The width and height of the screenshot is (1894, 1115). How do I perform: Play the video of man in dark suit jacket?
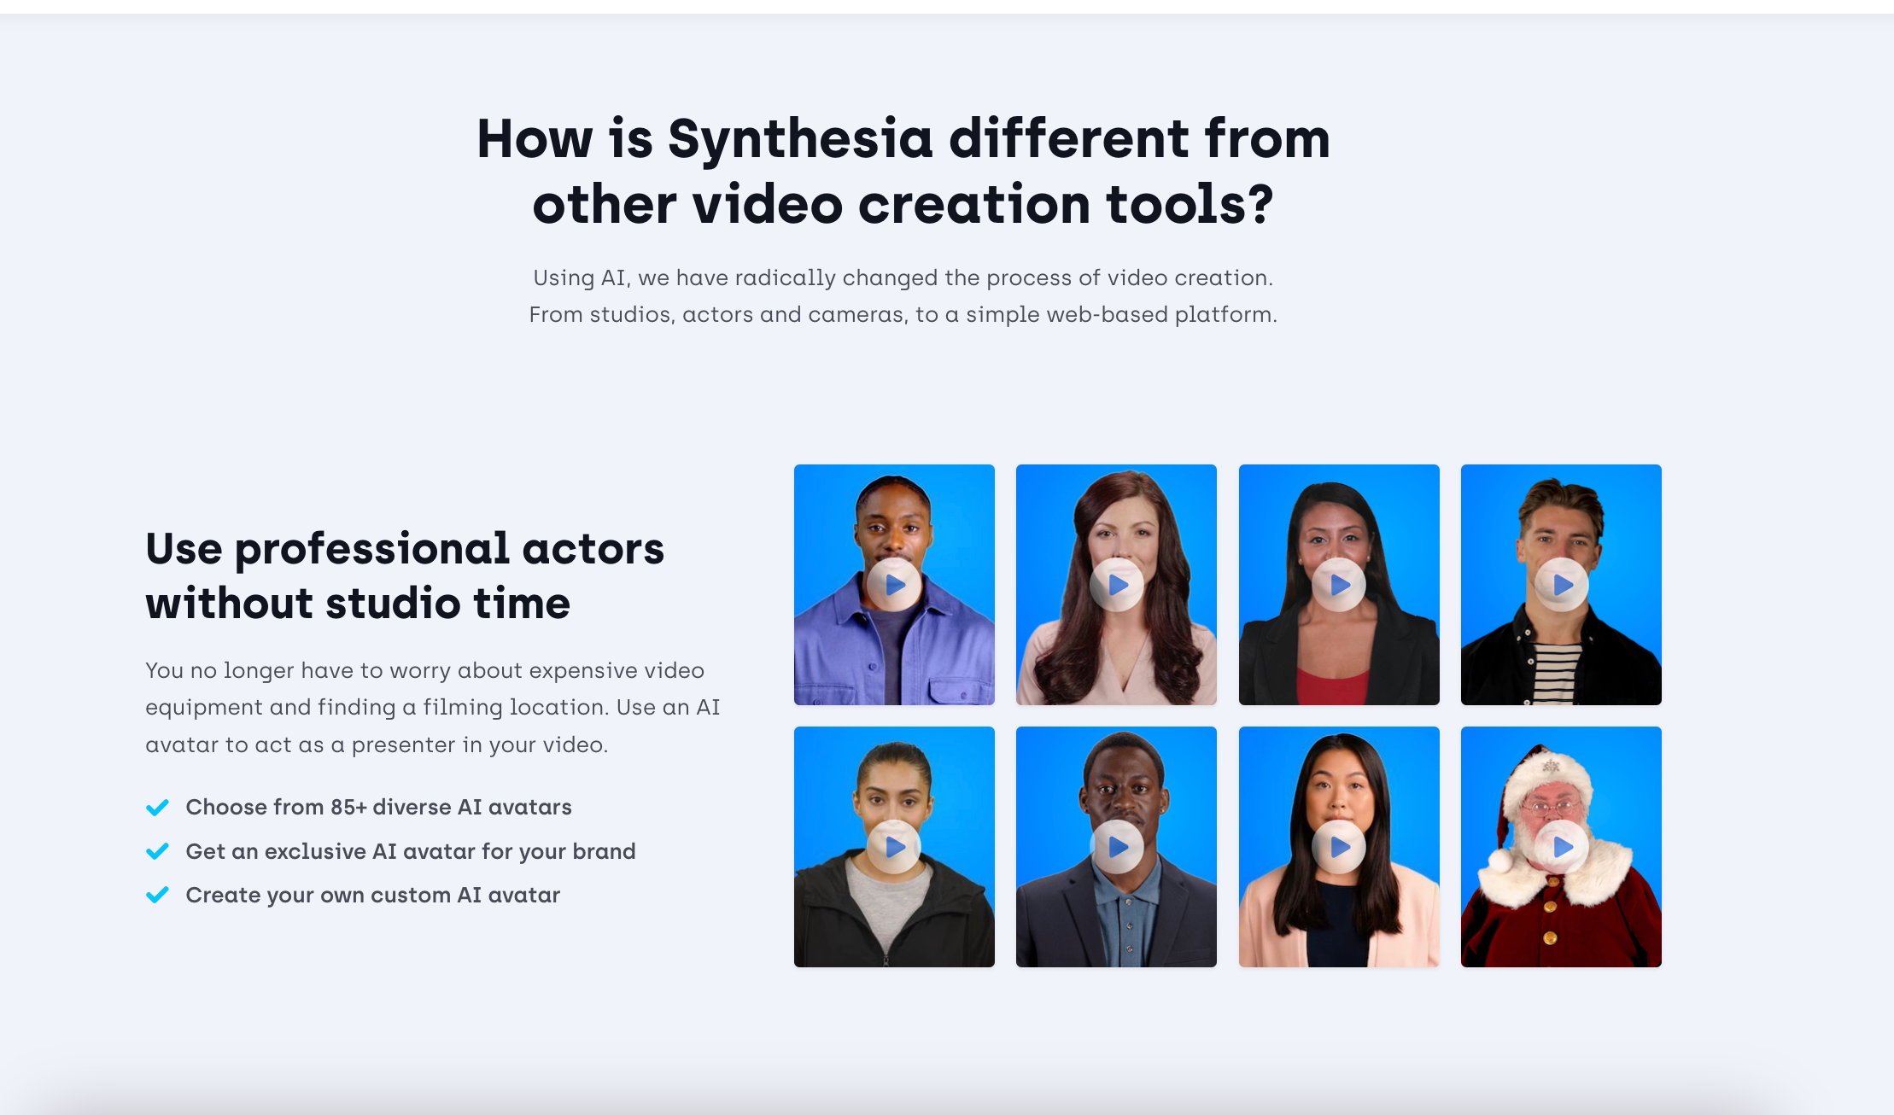[x=1116, y=847]
